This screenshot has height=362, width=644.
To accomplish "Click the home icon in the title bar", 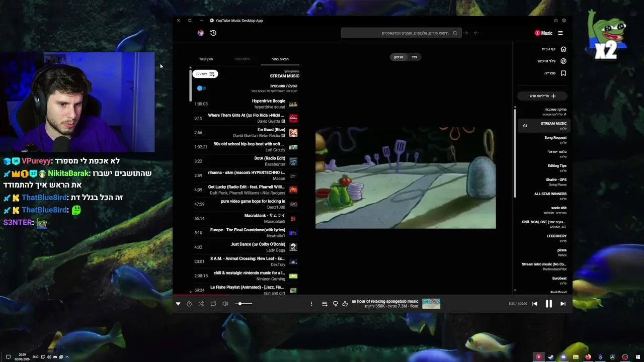I will pos(556,21).
